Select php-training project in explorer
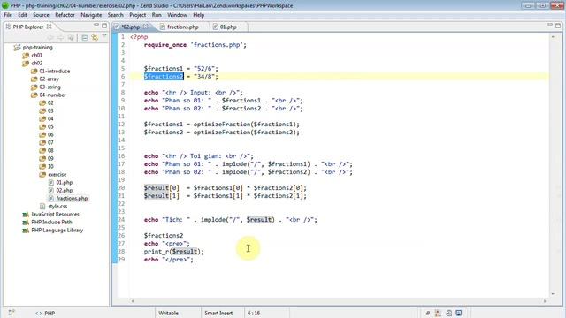The width and height of the screenshot is (566, 318). point(37,47)
